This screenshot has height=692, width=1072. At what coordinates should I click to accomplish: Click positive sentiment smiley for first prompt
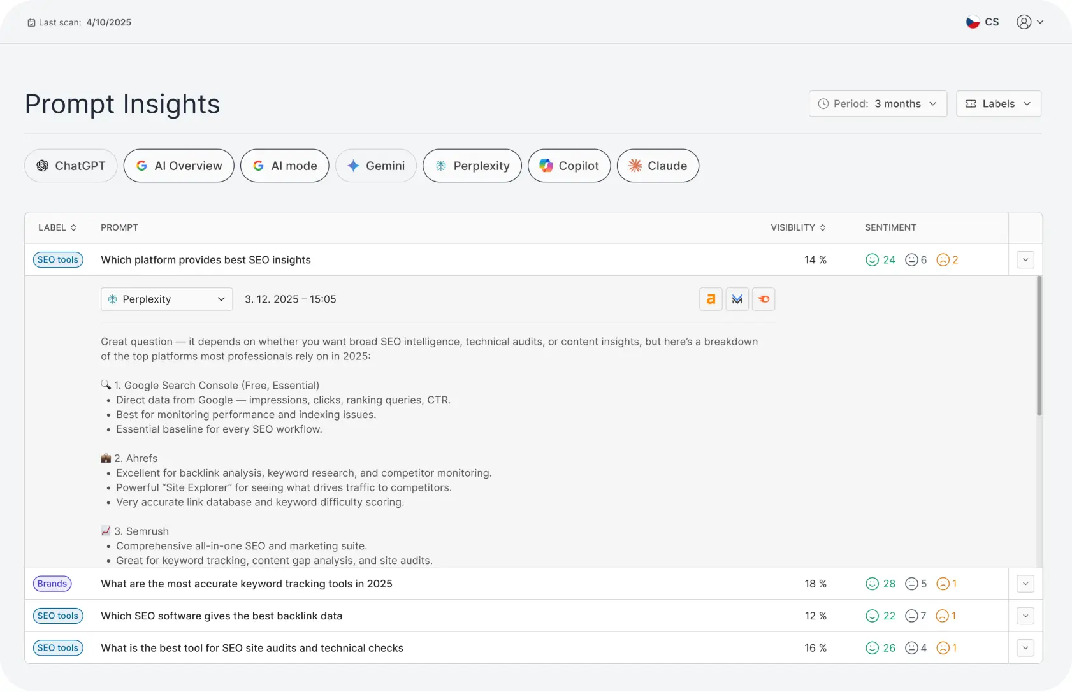tap(872, 260)
